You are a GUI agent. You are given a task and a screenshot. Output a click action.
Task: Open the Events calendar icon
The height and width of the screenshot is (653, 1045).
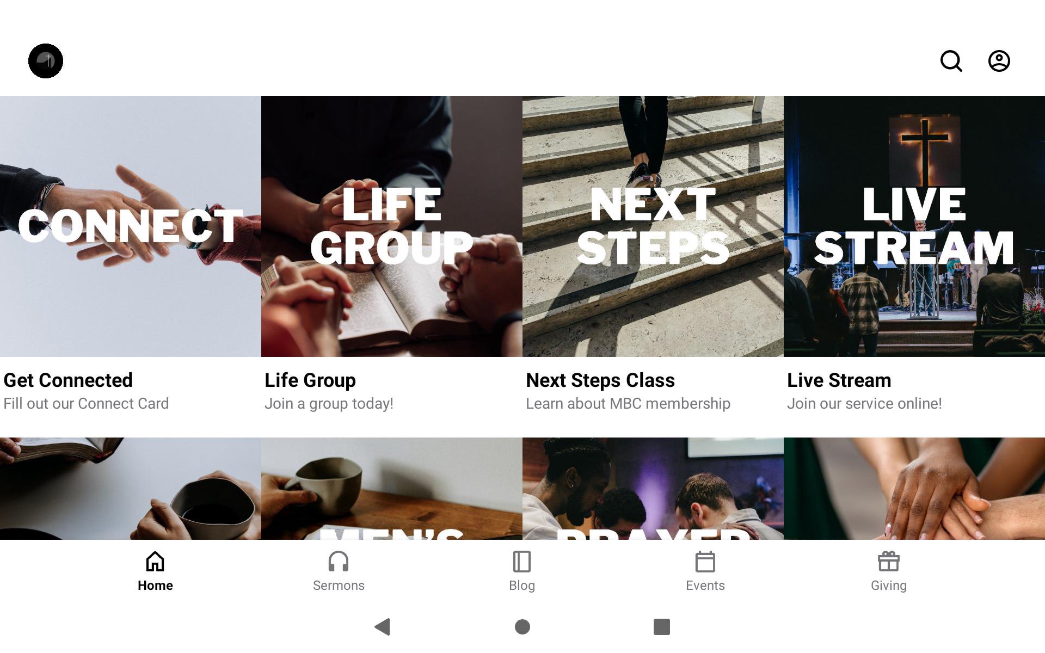pos(705,561)
